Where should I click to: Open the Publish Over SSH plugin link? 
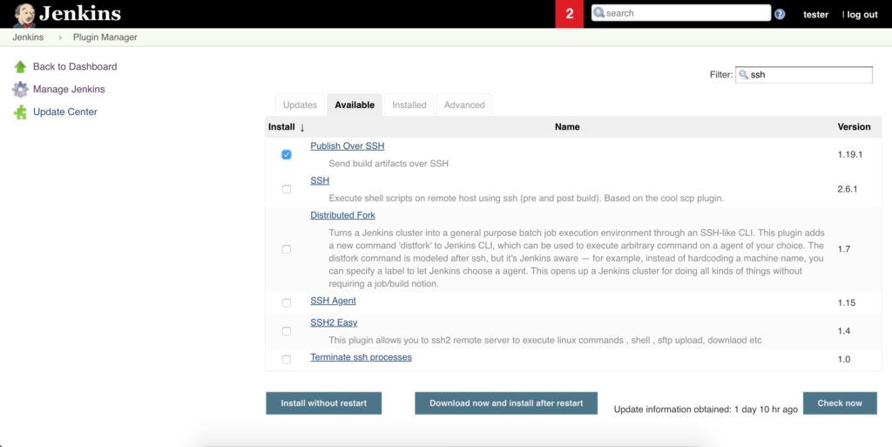point(347,146)
